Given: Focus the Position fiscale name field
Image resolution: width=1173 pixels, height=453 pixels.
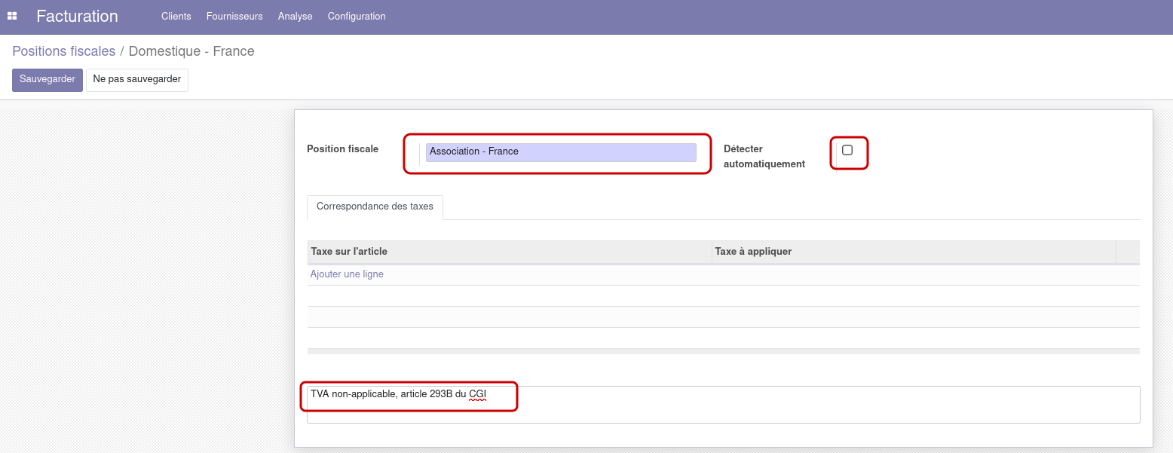Looking at the screenshot, I should 560,152.
